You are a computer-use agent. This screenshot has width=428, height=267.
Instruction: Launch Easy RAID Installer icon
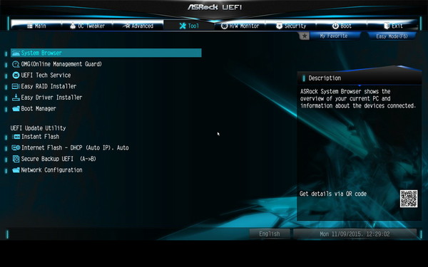pyautogui.click(x=16, y=86)
